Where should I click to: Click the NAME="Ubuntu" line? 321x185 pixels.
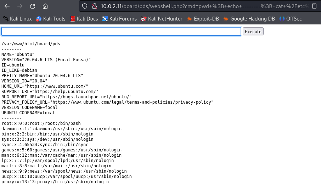point(18,54)
